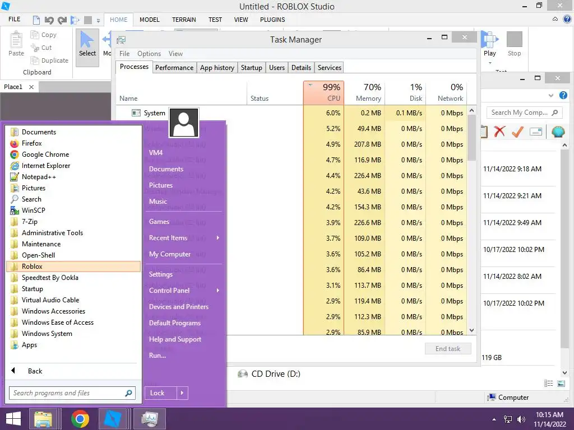
Task: Click the red X delete icon in Computer window
Action: click(499, 131)
